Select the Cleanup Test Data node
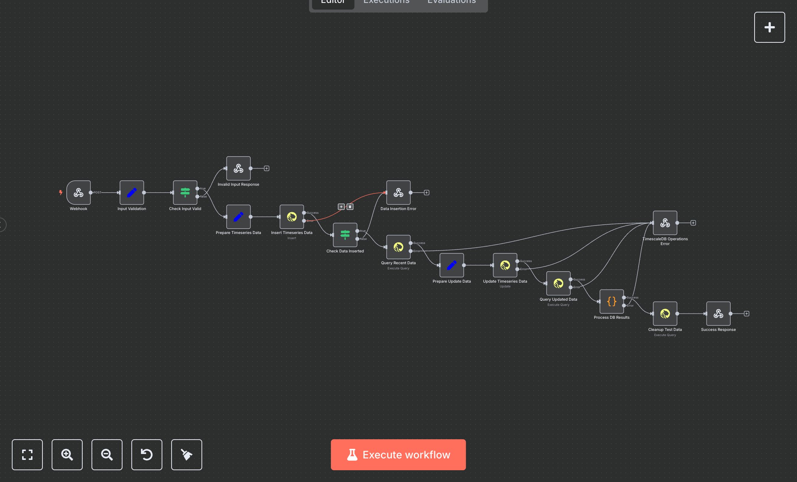The height and width of the screenshot is (482, 797). [665, 314]
